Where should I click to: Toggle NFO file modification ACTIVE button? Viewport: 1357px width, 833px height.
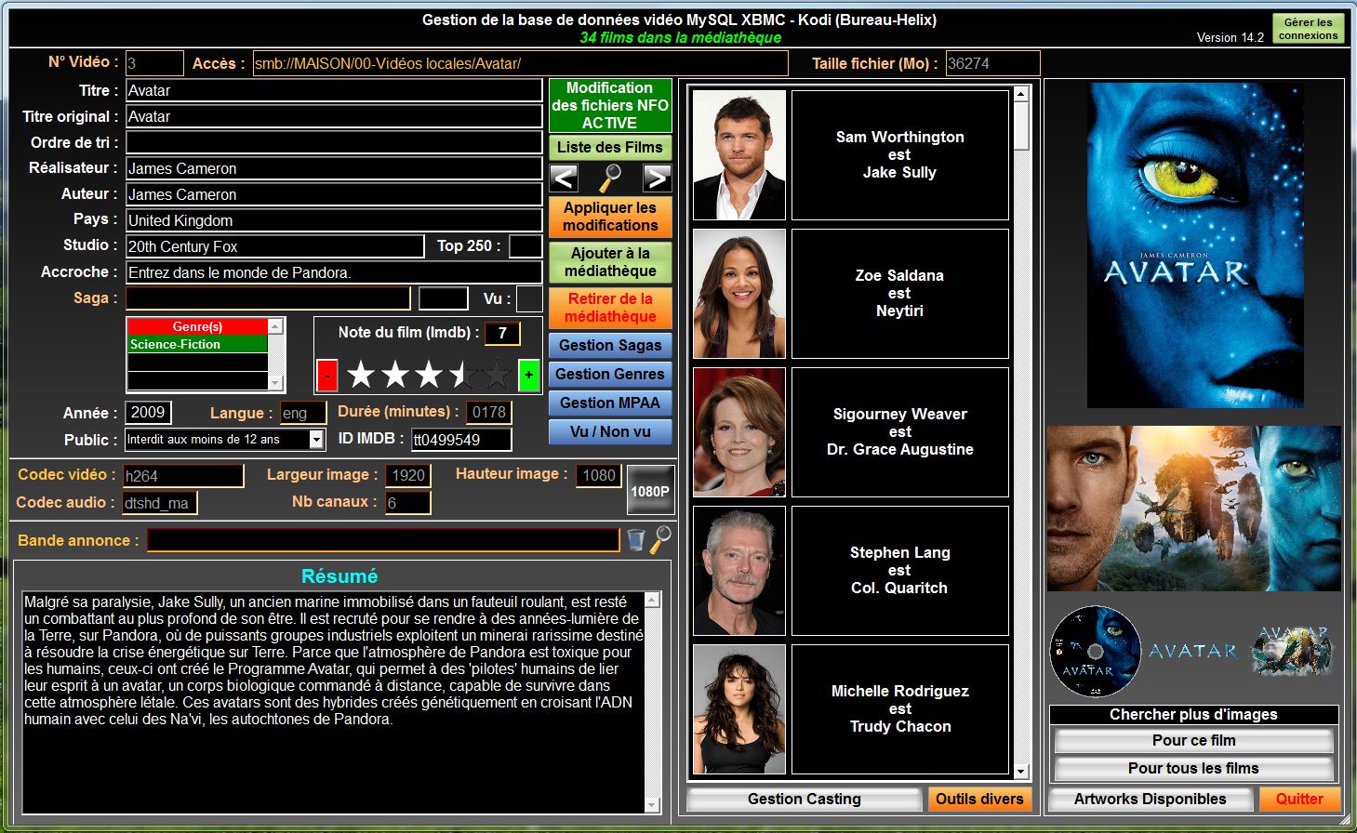610,105
